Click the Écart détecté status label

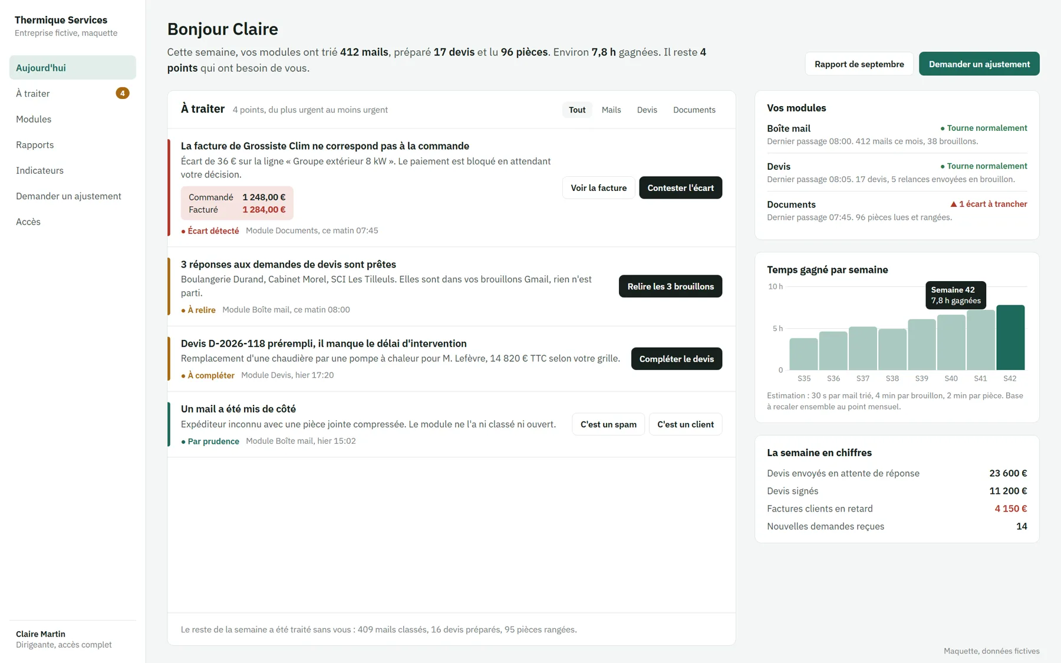click(210, 231)
